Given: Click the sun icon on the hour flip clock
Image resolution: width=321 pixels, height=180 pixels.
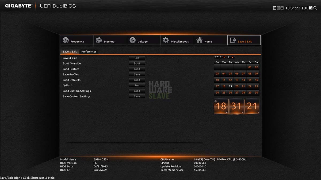Looking at the screenshot, I should 216,101.
